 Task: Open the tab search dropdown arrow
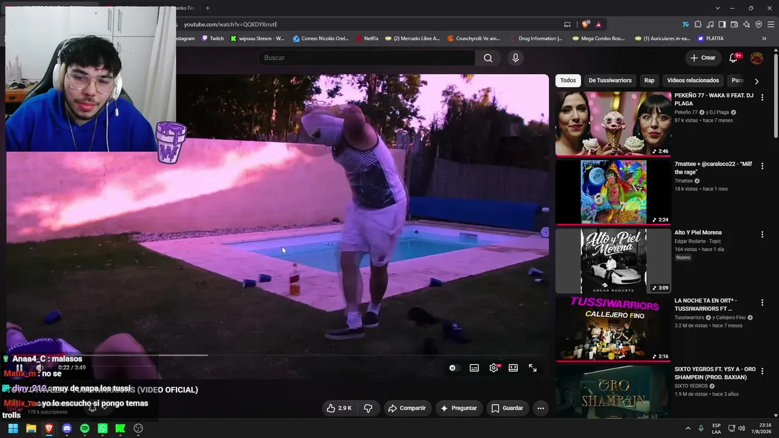click(x=718, y=8)
